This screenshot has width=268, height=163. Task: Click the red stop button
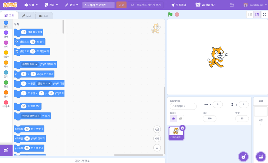[x=177, y=14]
